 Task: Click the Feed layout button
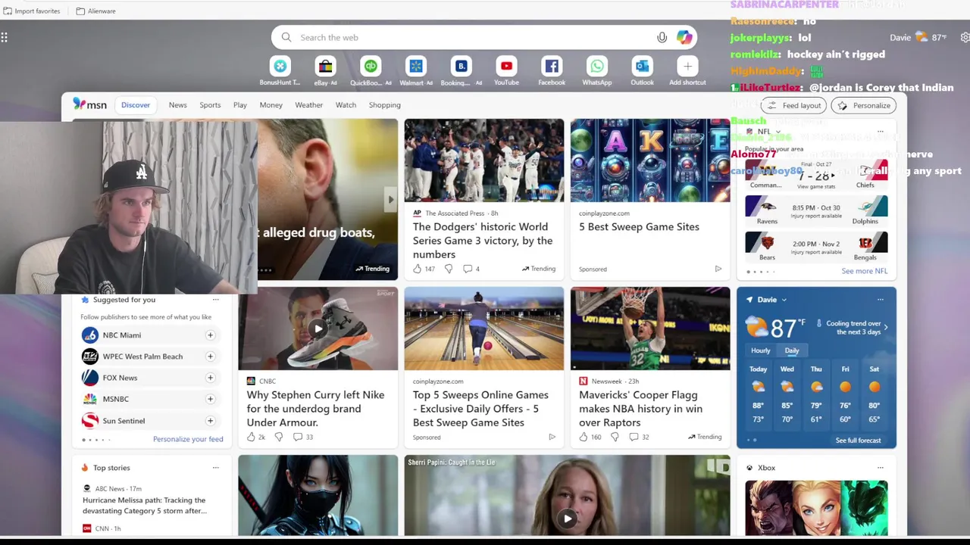(794, 105)
